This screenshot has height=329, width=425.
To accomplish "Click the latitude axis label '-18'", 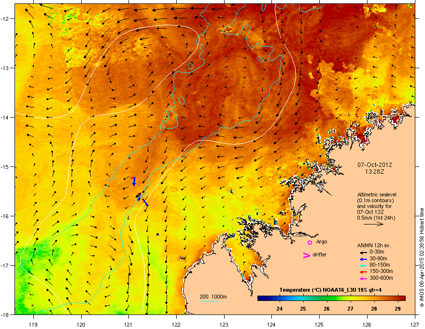I will click(x=5, y=314).
